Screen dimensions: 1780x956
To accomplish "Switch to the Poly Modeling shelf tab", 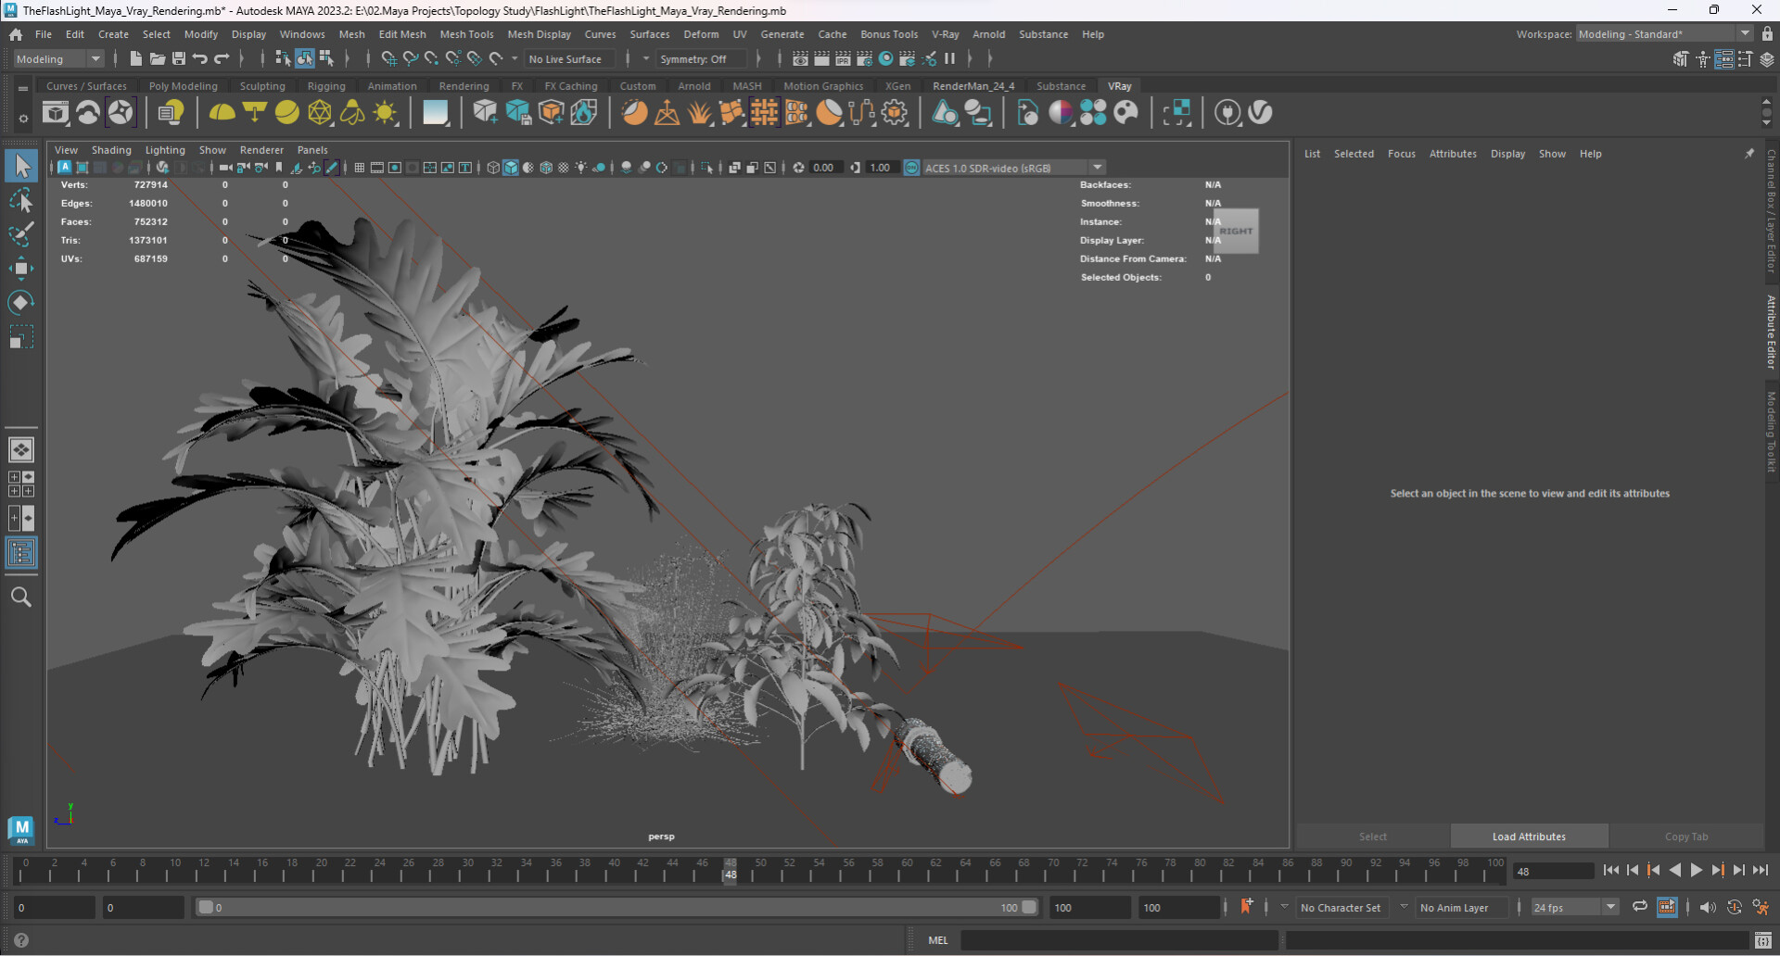I will point(183,86).
